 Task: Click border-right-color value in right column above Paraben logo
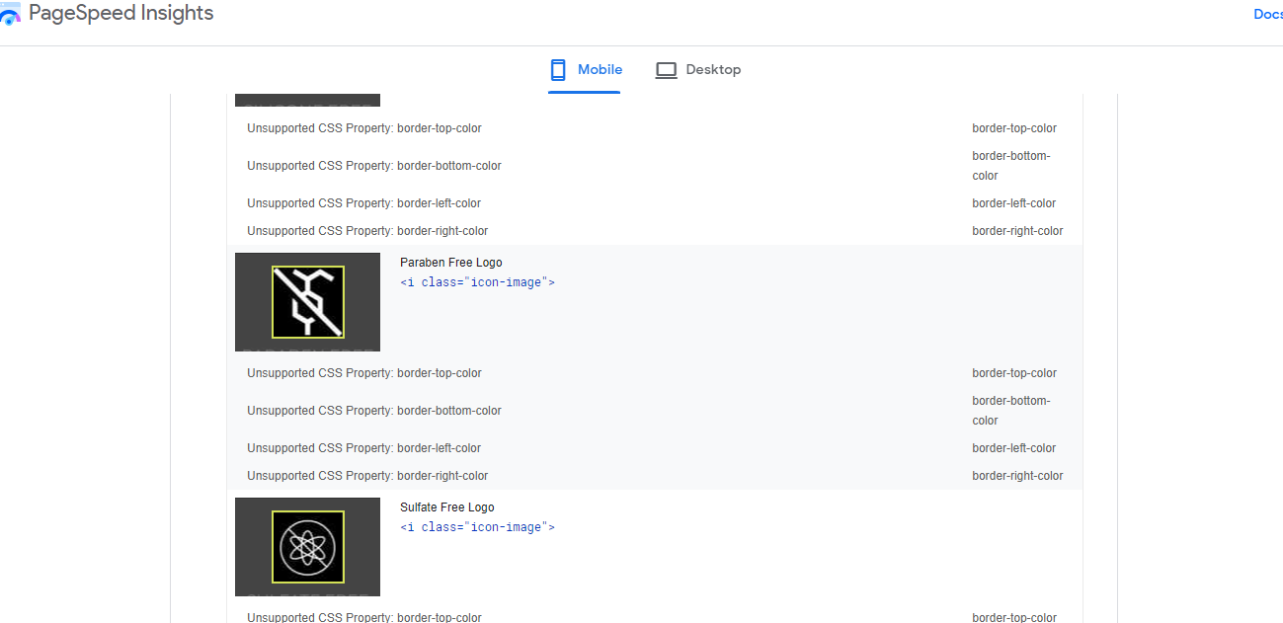point(1017,231)
